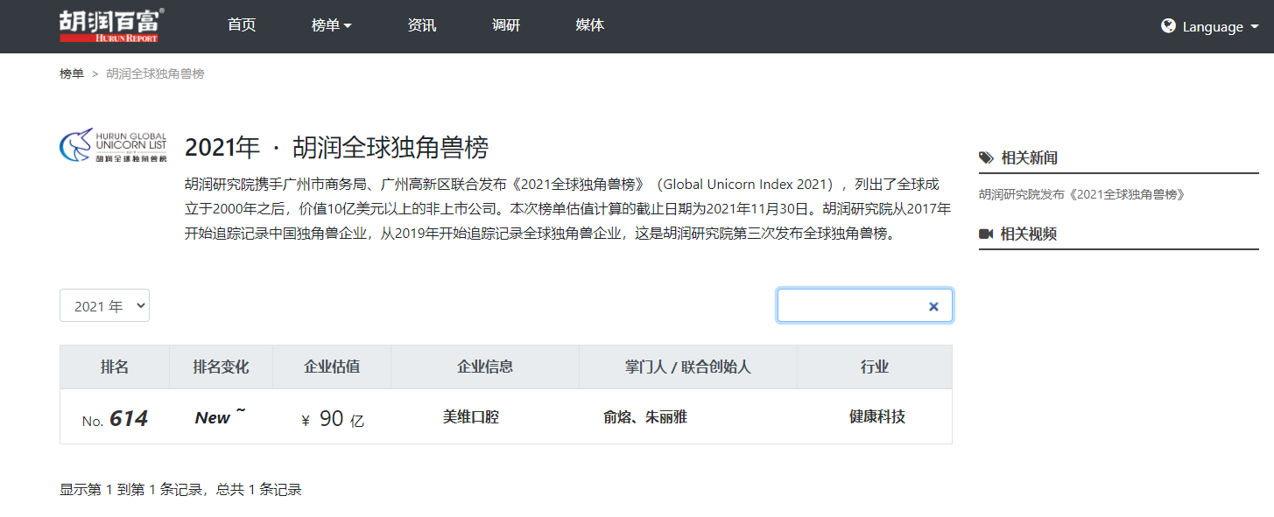Sort by the 排名 column header

click(115, 367)
